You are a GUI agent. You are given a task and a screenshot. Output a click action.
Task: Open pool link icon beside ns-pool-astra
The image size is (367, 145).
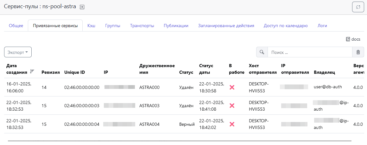82,7
